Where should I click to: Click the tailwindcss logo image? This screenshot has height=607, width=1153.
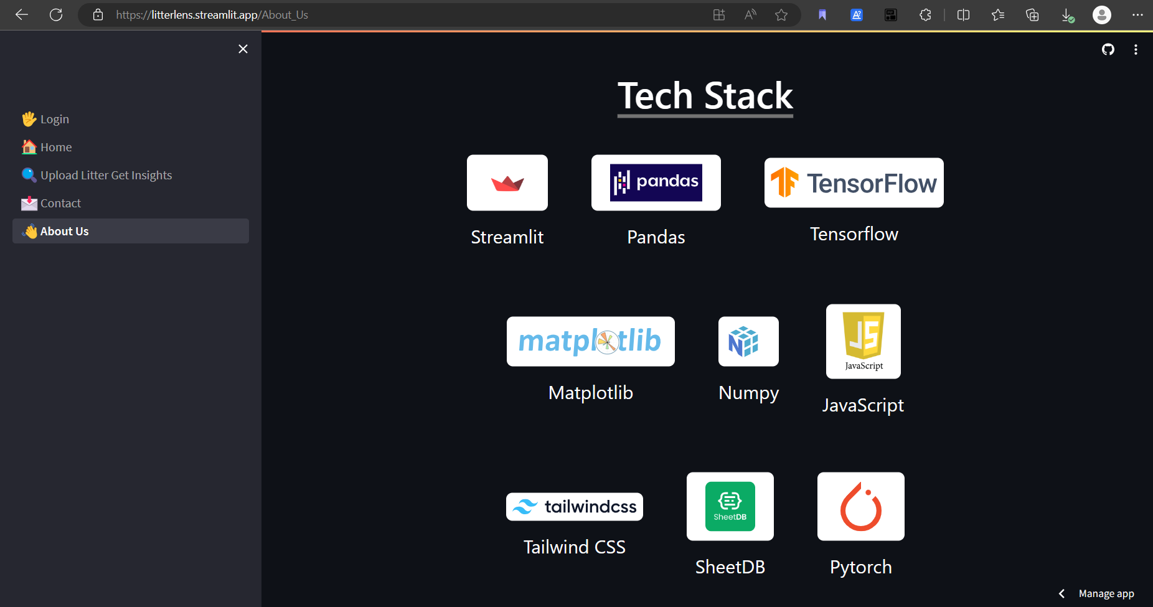575,507
